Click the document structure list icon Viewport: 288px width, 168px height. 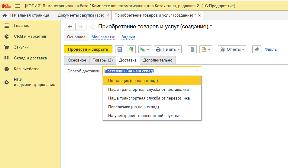(x=193, y=49)
